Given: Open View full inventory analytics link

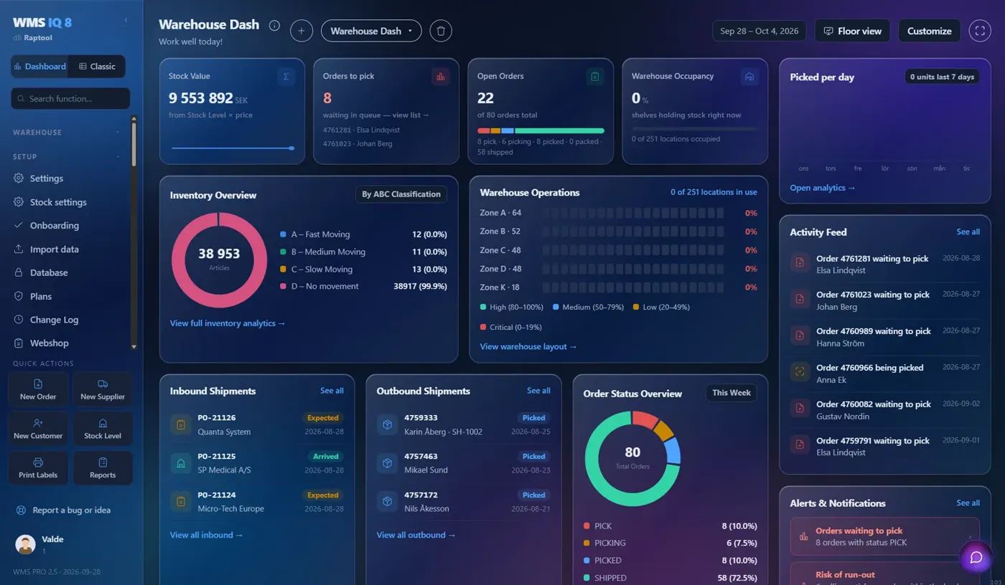Looking at the screenshot, I should [x=228, y=323].
